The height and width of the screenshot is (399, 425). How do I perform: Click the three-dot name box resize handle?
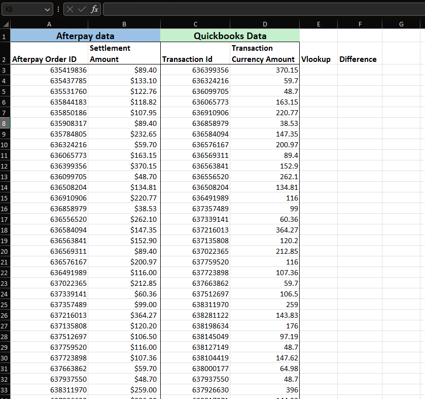[58, 9]
